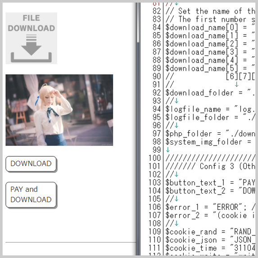Click the DOWNLOAD button

(x=31, y=164)
